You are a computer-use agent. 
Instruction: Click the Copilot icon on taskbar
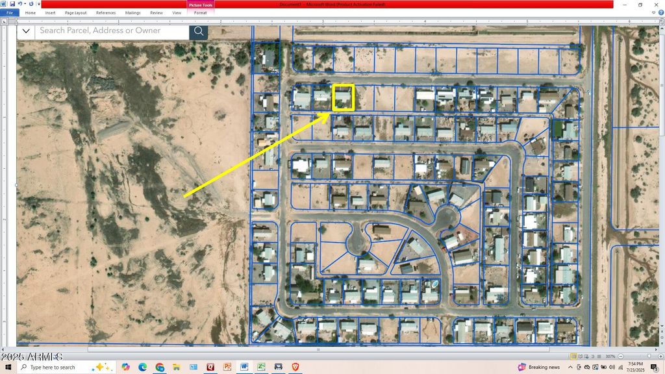[125, 367]
